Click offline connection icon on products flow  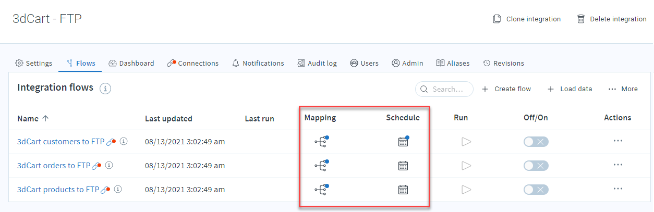click(105, 190)
